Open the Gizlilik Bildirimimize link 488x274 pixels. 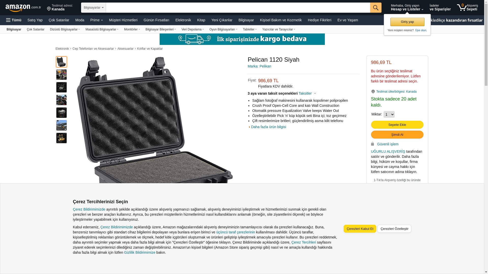(140, 252)
